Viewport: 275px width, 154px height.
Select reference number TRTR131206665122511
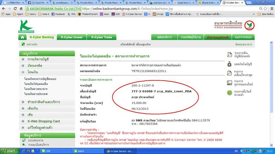pyautogui.click(x=149, y=71)
